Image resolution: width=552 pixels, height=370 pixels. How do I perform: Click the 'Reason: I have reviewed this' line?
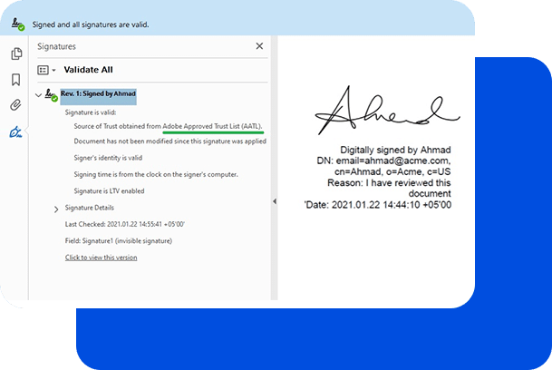389,183
